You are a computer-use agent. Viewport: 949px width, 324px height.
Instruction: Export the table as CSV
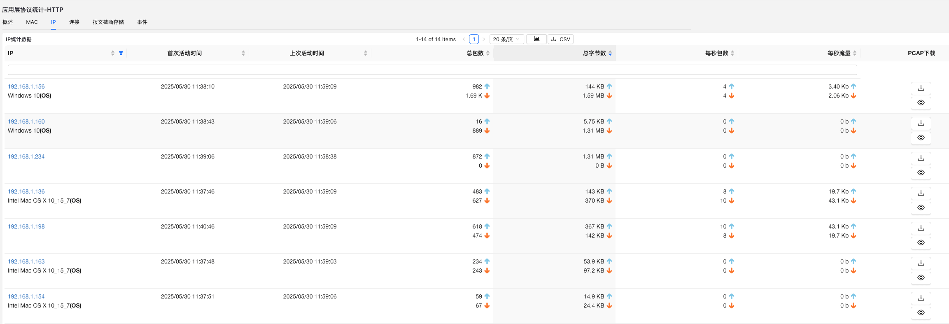pos(560,39)
